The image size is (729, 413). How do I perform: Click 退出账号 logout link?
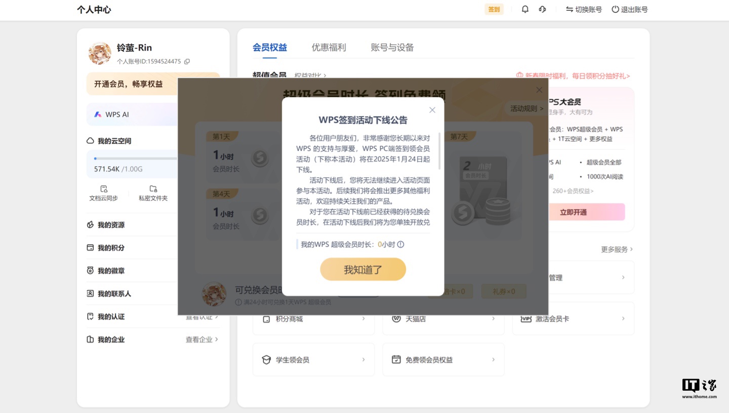click(x=629, y=10)
